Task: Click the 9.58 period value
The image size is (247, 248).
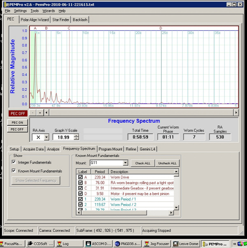Action: coord(100,194)
